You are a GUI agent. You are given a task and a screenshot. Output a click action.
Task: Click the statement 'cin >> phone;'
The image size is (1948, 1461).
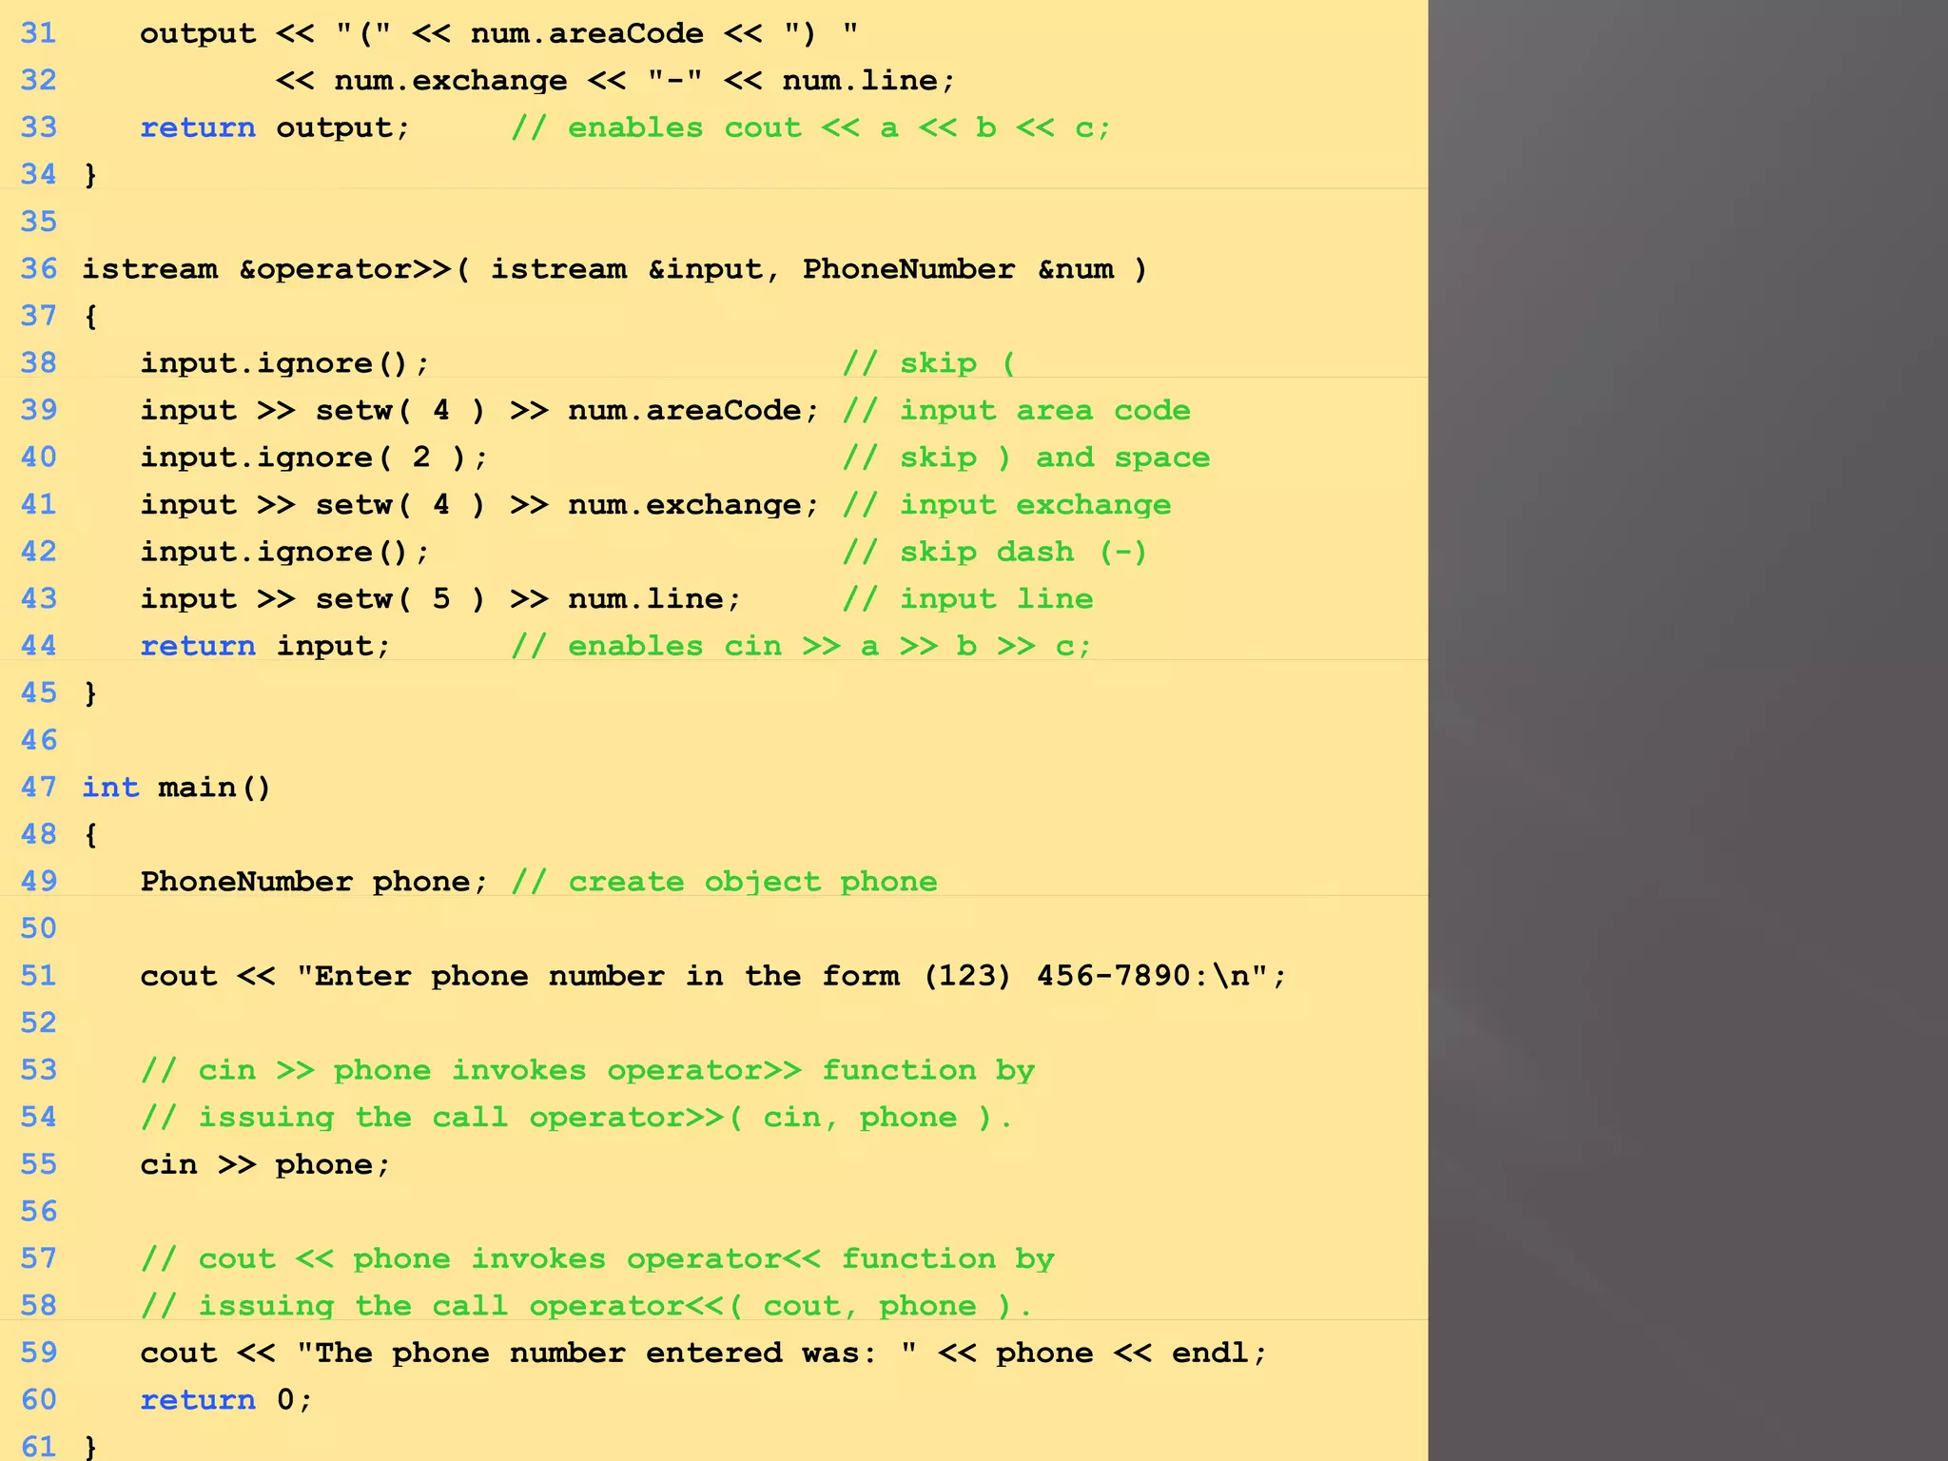[x=265, y=1164]
